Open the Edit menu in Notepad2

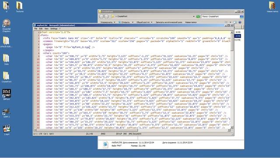tap(41, 29)
